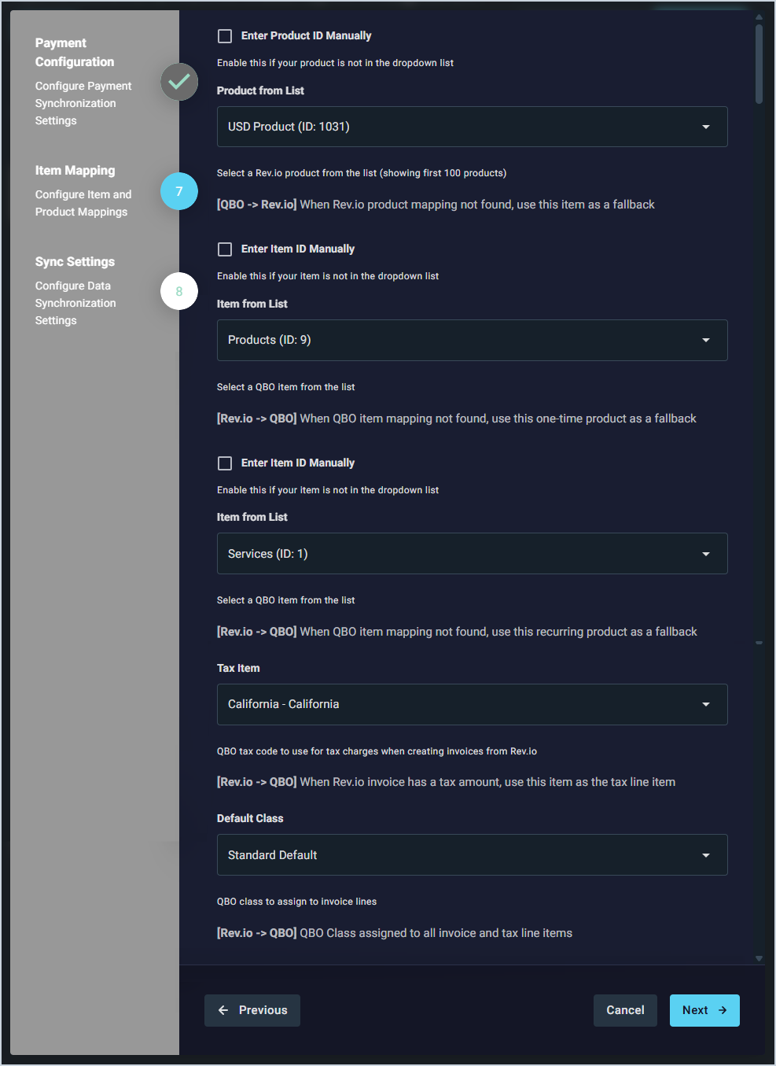
Task: Open the USD Product (ID: 1031) dropdown
Action: coord(472,127)
